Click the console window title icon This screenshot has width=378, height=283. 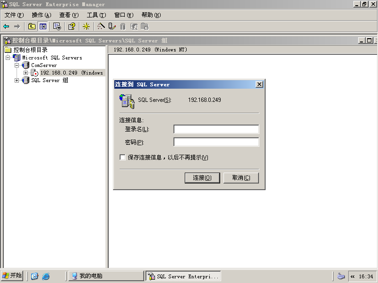tap(8, 41)
